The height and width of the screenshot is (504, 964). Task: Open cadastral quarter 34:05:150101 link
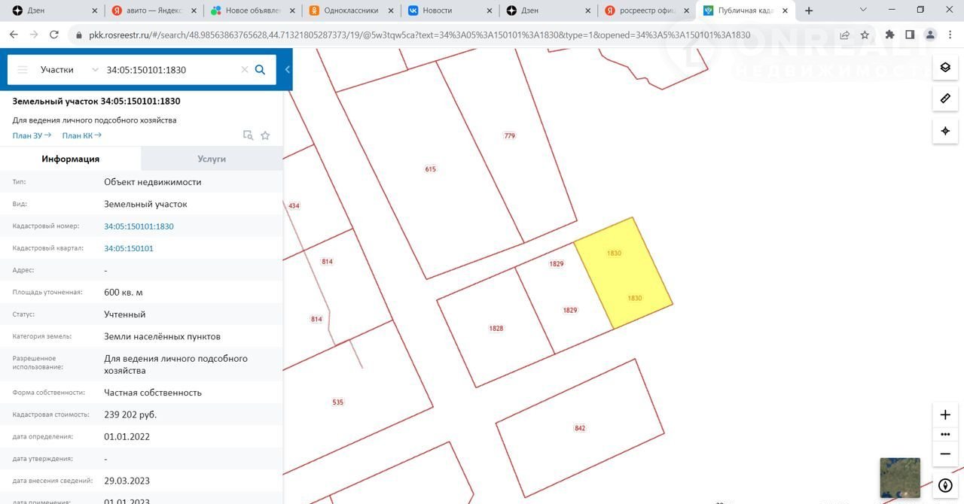tap(129, 248)
